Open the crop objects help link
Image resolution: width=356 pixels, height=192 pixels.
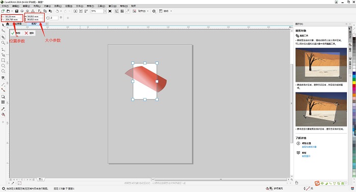click(x=309, y=147)
